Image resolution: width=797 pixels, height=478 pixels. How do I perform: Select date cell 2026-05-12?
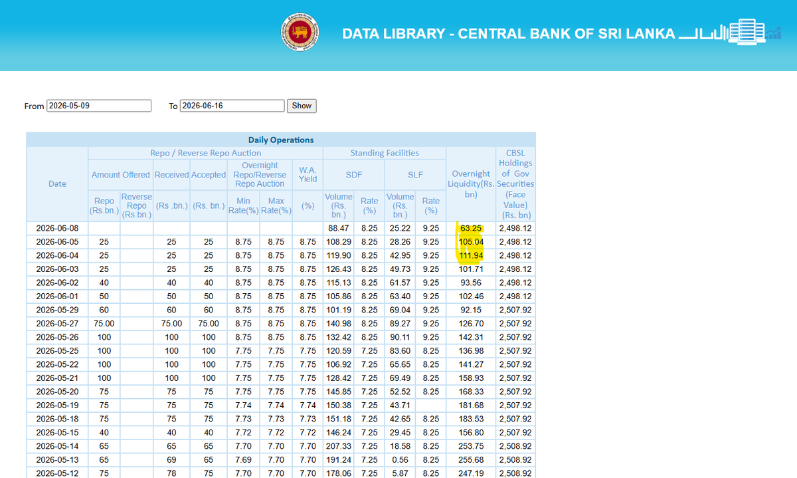57,473
